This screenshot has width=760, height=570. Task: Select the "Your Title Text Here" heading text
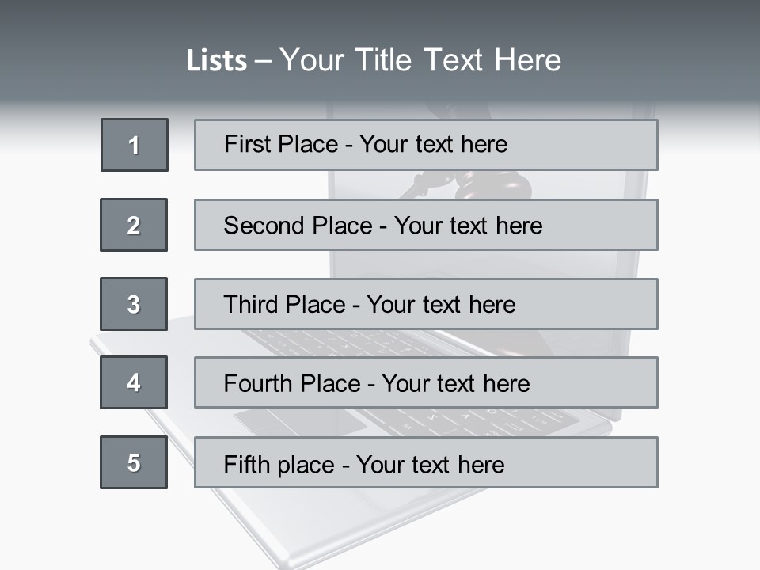point(420,60)
